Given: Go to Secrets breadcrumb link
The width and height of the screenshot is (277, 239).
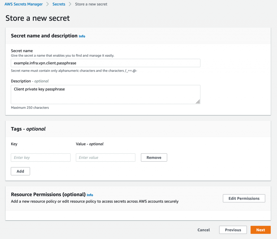Looking at the screenshot, I should 59,4.
